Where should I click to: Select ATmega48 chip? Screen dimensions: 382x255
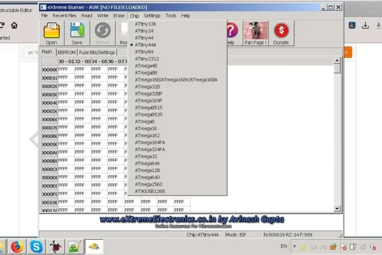(177, 66)
